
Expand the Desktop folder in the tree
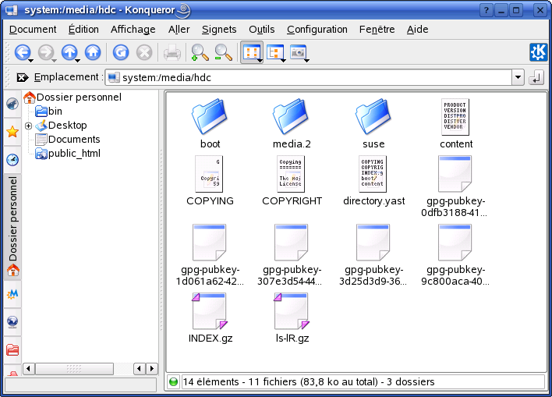[x=28, y=126]
